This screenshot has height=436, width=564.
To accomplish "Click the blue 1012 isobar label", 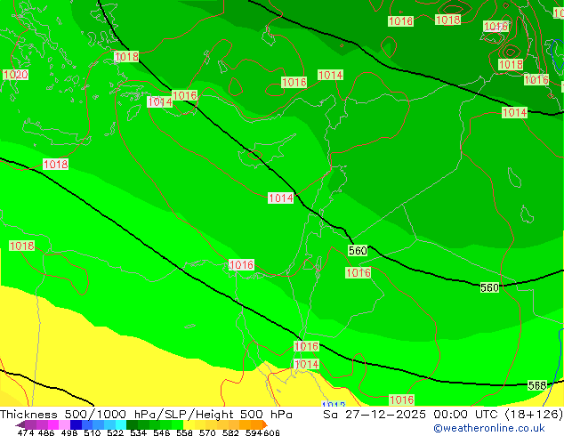I will (334, 404).
